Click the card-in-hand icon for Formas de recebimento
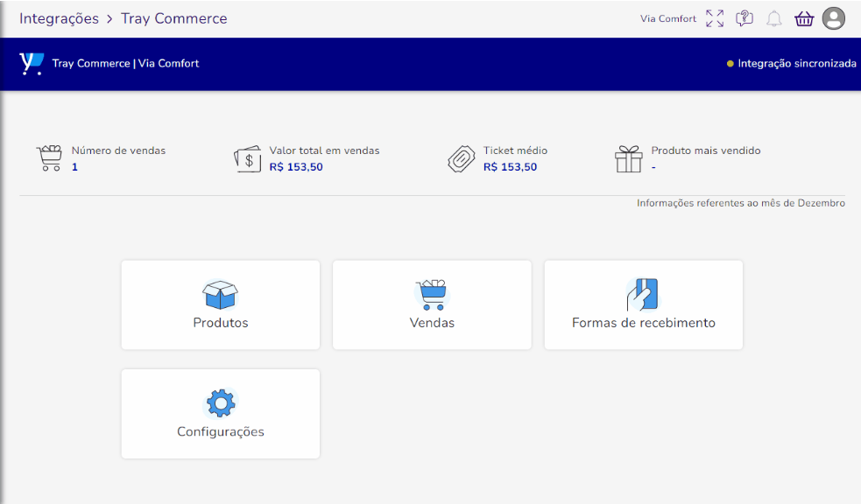Image resolution: width=861 pixels, height=504 pixels. click(642, 295)
